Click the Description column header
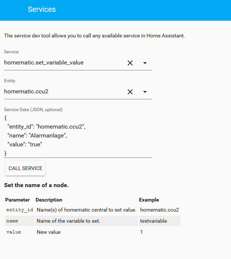231x259 pixels. (49, 200)
